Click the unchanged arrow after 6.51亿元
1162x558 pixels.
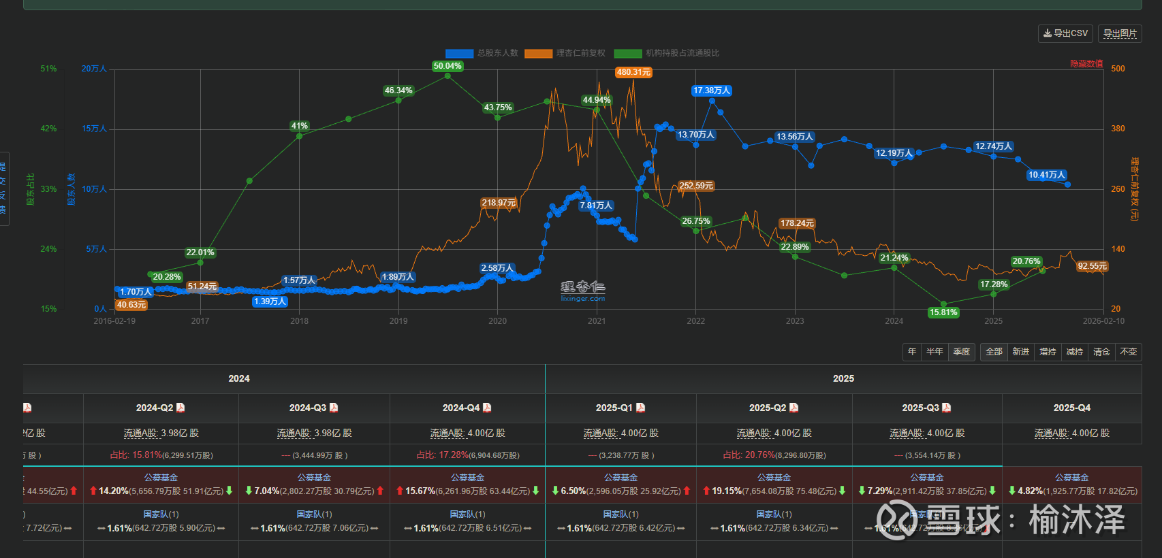[528, 528]
